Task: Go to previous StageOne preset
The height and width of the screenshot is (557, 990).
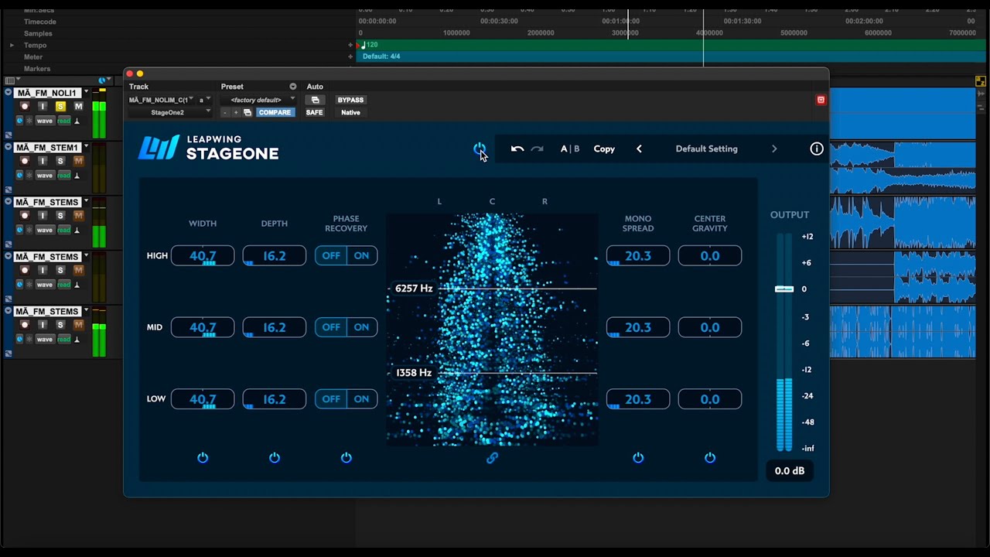Action: 639,149
